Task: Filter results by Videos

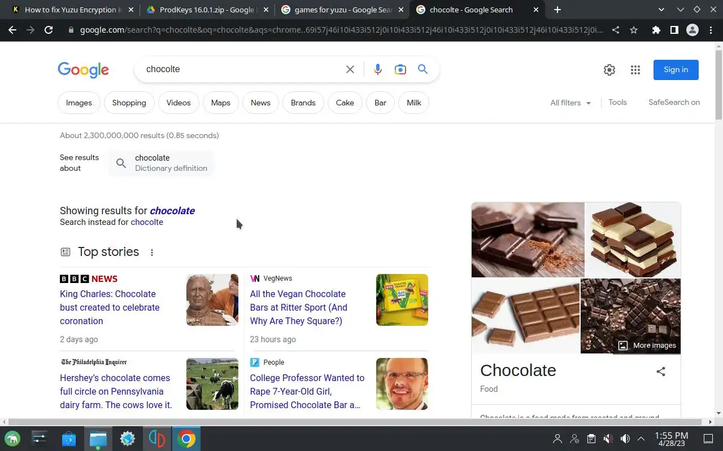Action: point(178,103)
